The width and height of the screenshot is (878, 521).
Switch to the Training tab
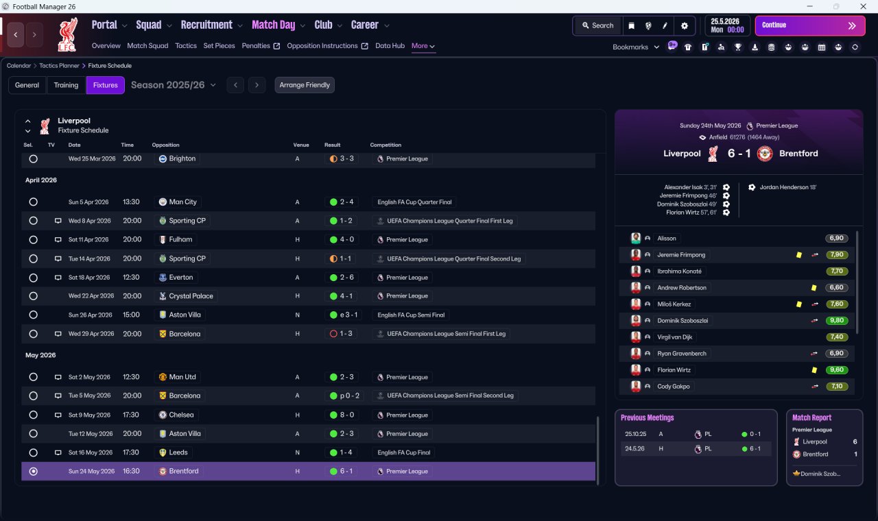tap(66, 85)
